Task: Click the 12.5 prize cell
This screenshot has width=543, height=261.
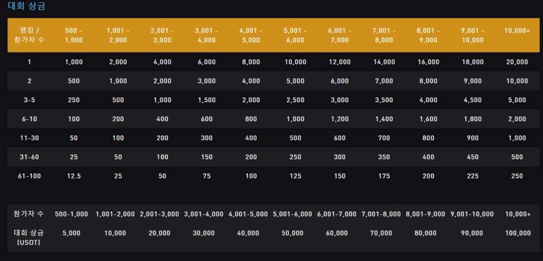Action: point(74,176)
